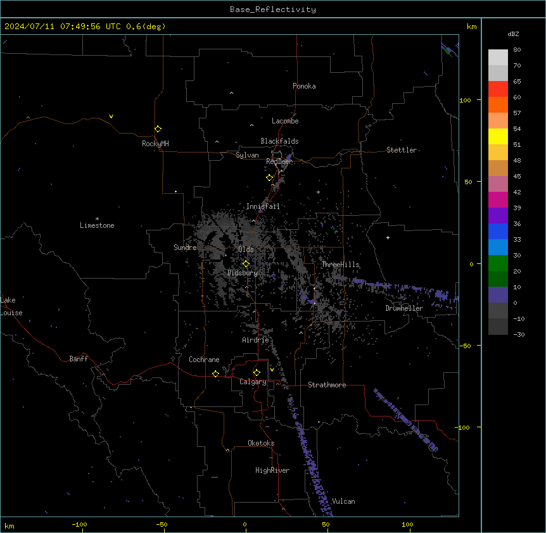This screenshot has width=546, height=533.
Task: Select the red 60–65 dBZ legend swatch
Action: (x=498, y=89)
